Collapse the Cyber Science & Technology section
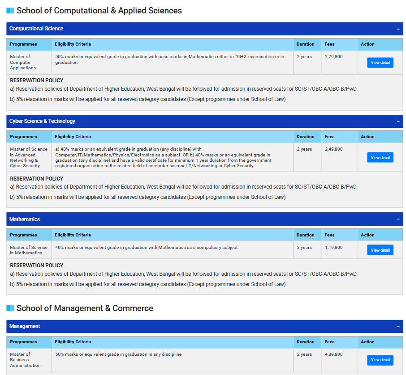Screen dimensions: 406x375 point(398,121)
